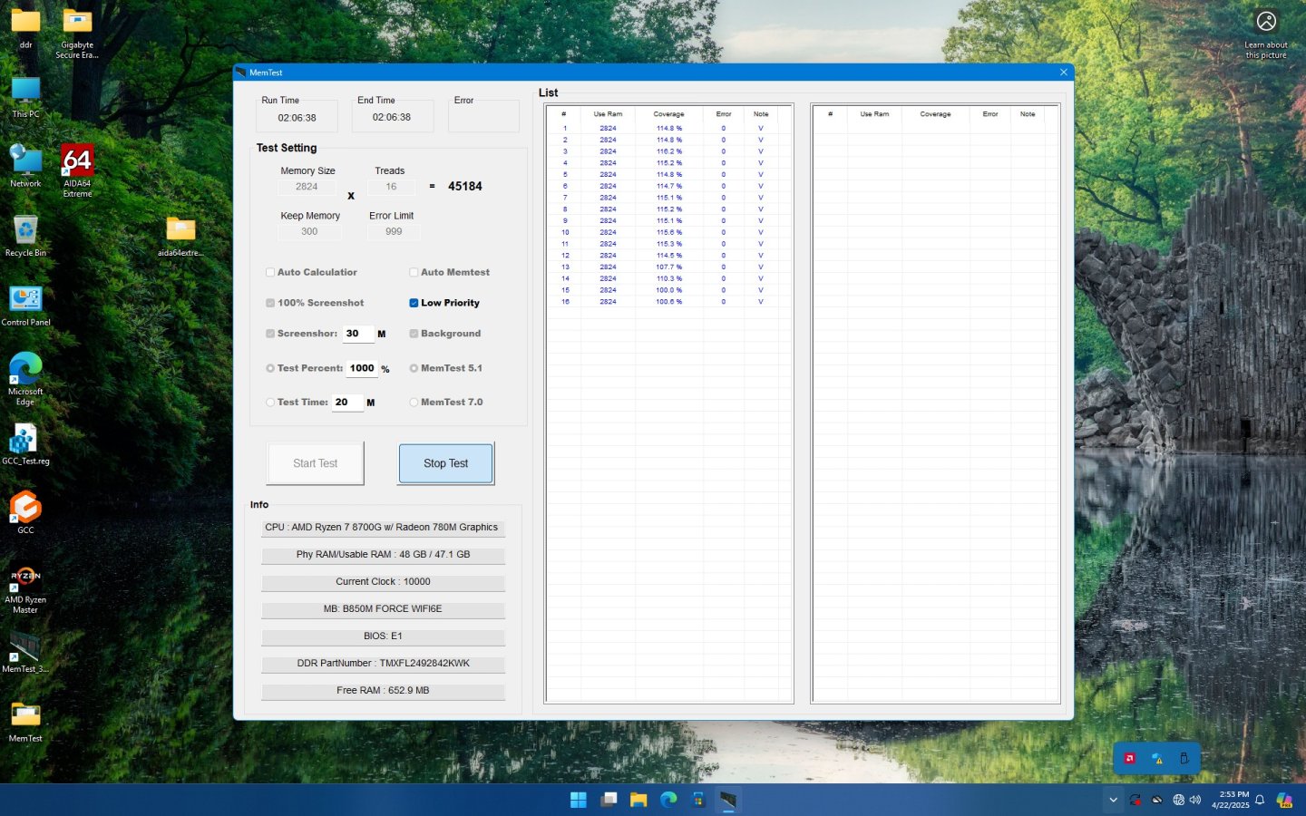Open Windows Security warning tray icon
Viewport: 1306px width, 816px height.
tap(1157, 759)
